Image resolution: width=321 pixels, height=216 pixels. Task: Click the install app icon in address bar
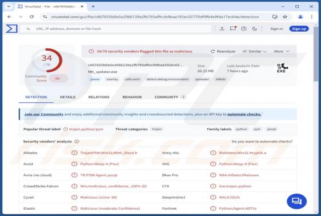click(275, 17)
